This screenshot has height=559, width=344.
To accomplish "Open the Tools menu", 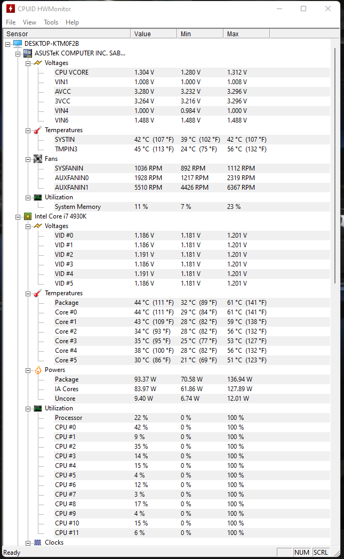I will (51, 22).
